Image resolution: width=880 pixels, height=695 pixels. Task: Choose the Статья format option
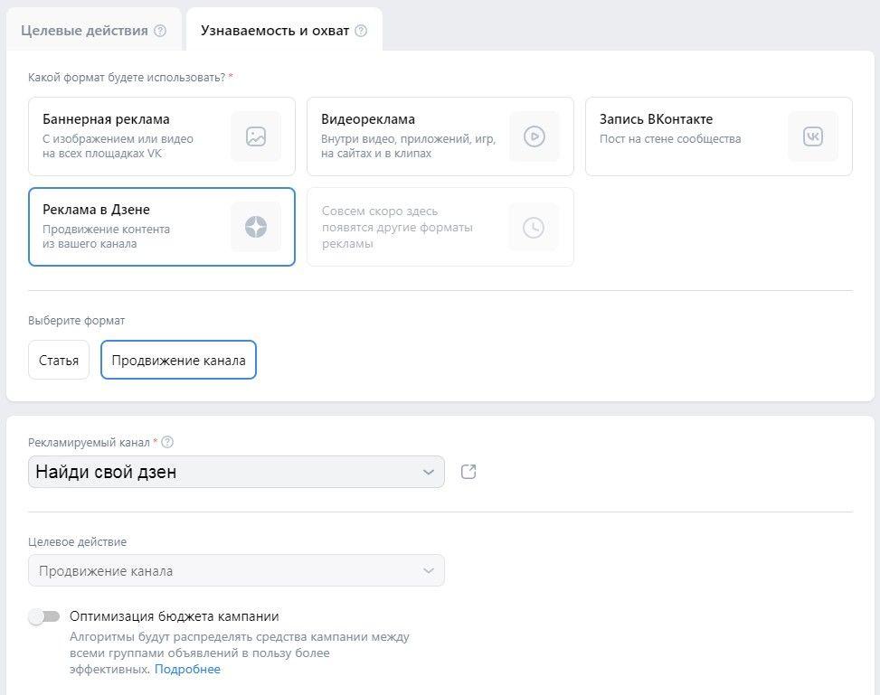tap(59, 360)
